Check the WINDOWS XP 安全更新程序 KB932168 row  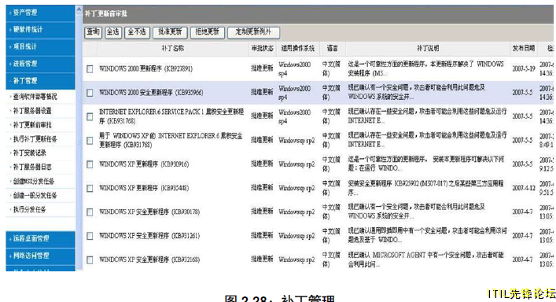tap(90, 260)
